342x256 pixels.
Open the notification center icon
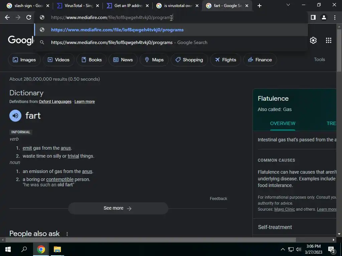coord(331,250)
